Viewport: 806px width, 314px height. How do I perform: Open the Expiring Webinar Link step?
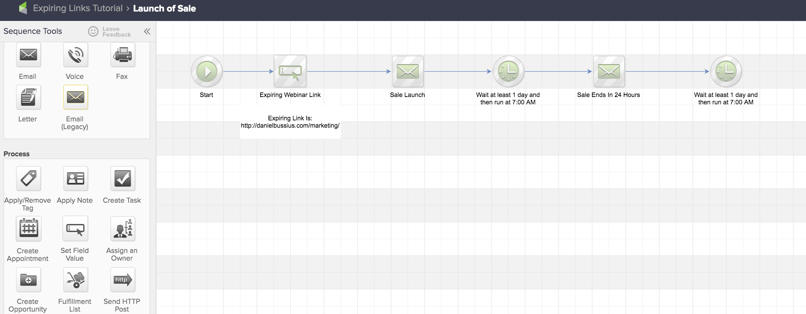pos(290,71)
